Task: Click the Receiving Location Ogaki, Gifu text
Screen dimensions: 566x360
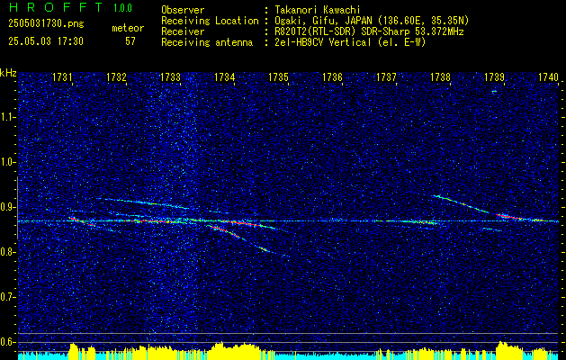Action: 372,21
